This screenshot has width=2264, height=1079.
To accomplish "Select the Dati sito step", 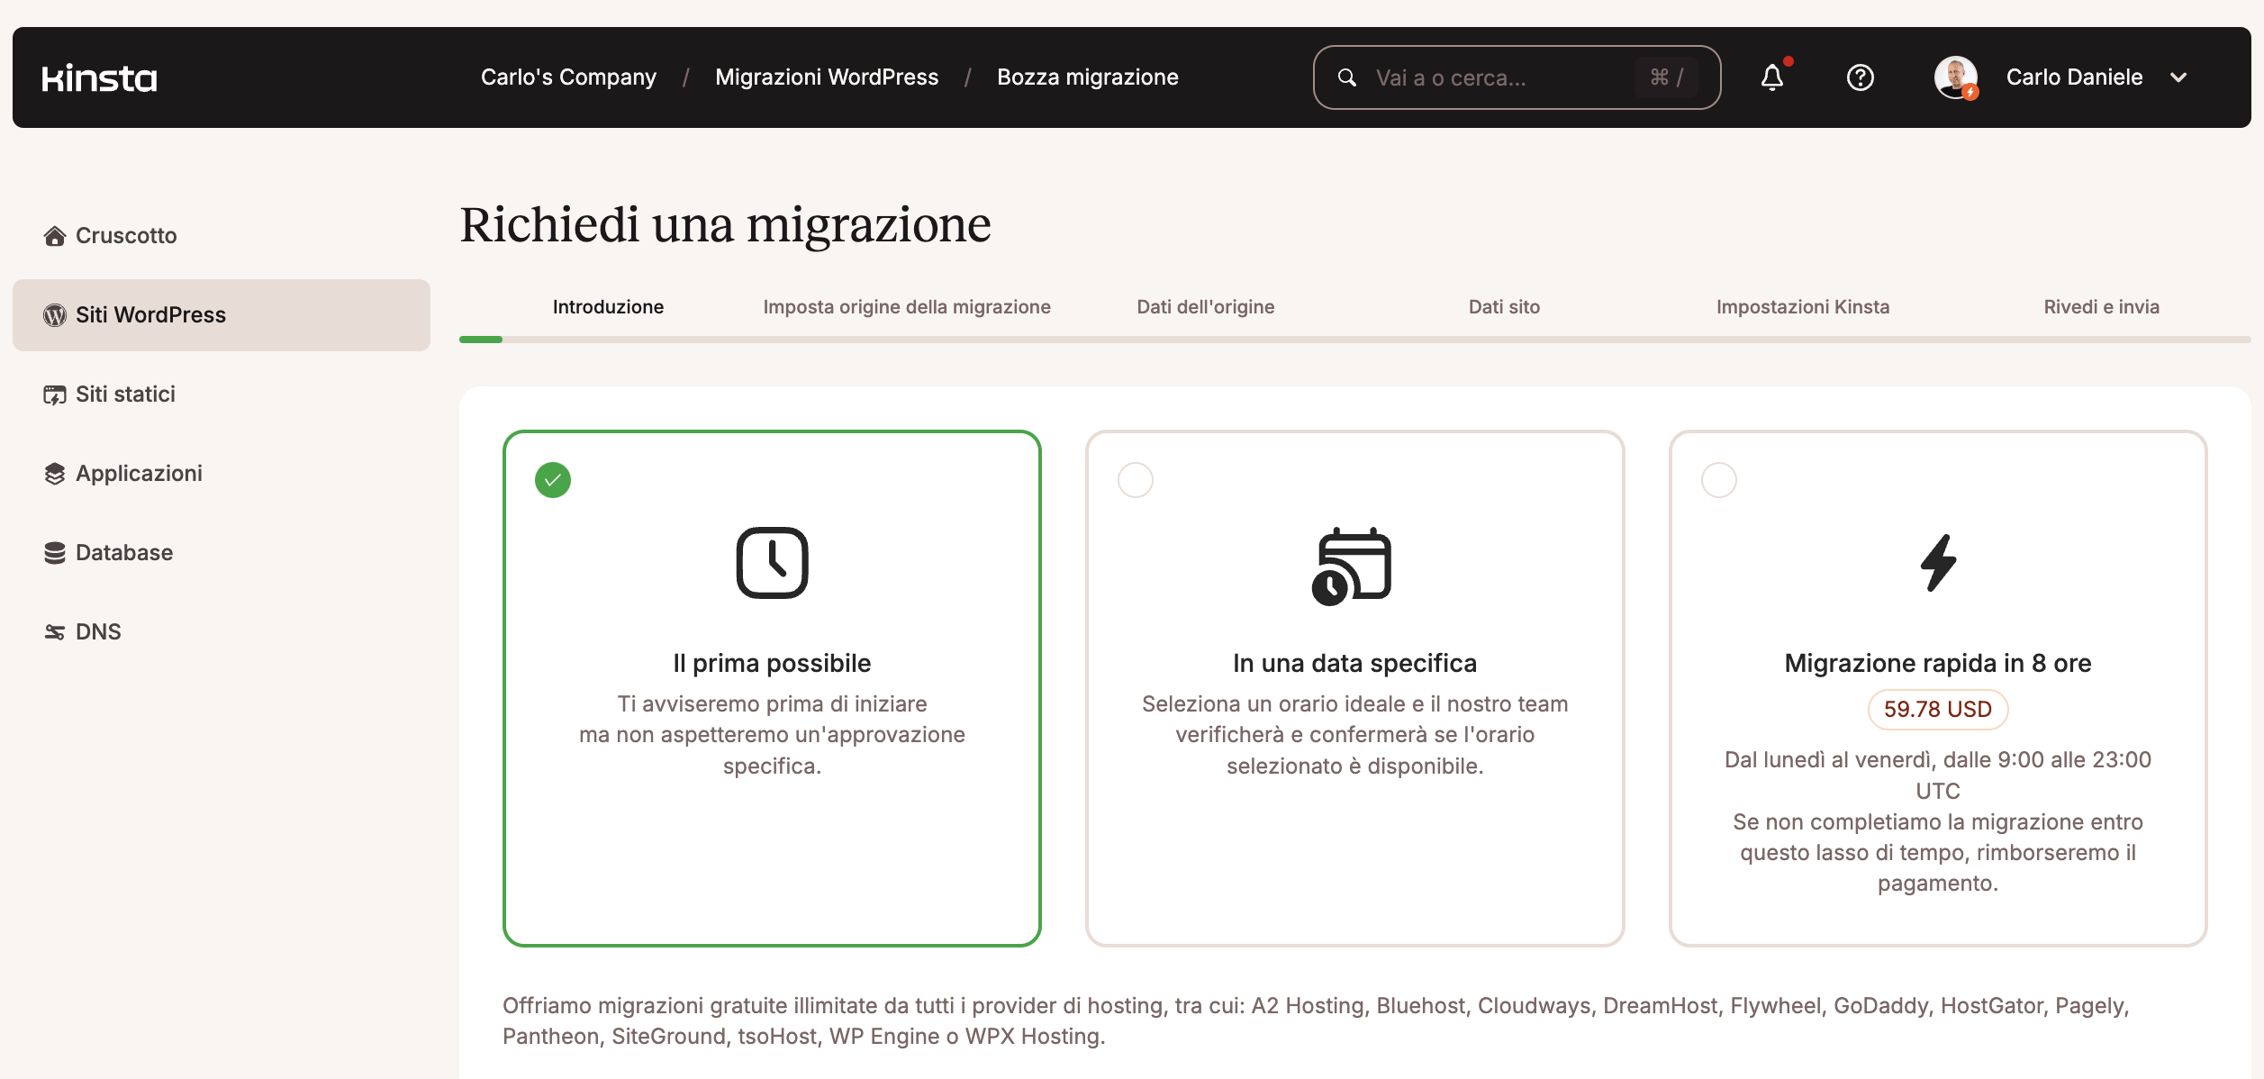I will click(1504, 307).
